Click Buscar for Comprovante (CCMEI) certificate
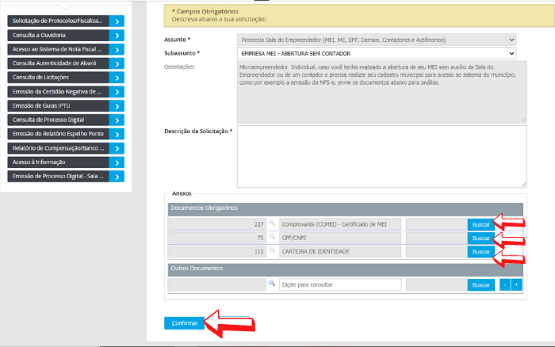This screenshot has height=347, width=555. pyautogui.click(x=480, y=224)
